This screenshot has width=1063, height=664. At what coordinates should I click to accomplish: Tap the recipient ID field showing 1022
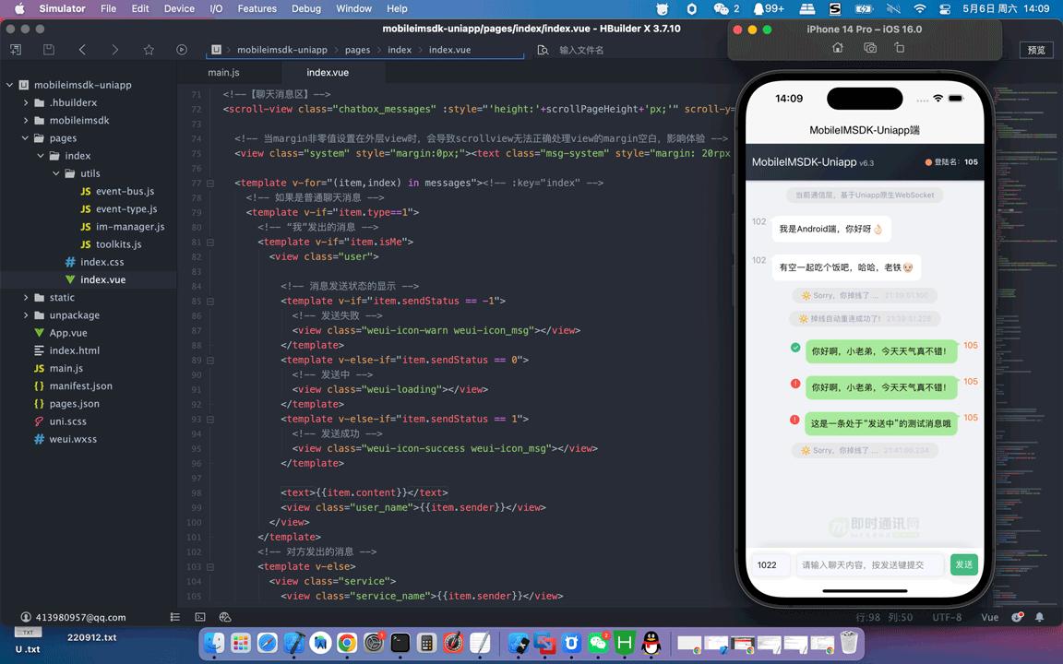pyautogui.click(x=770, y=564)
